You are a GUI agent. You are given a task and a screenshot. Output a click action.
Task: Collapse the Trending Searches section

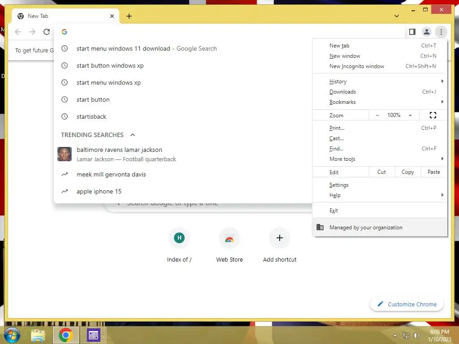[133, 135]
